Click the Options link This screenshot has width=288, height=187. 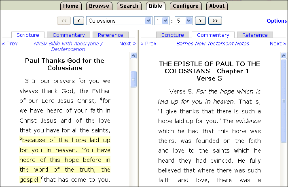click(x=277, y=21)
